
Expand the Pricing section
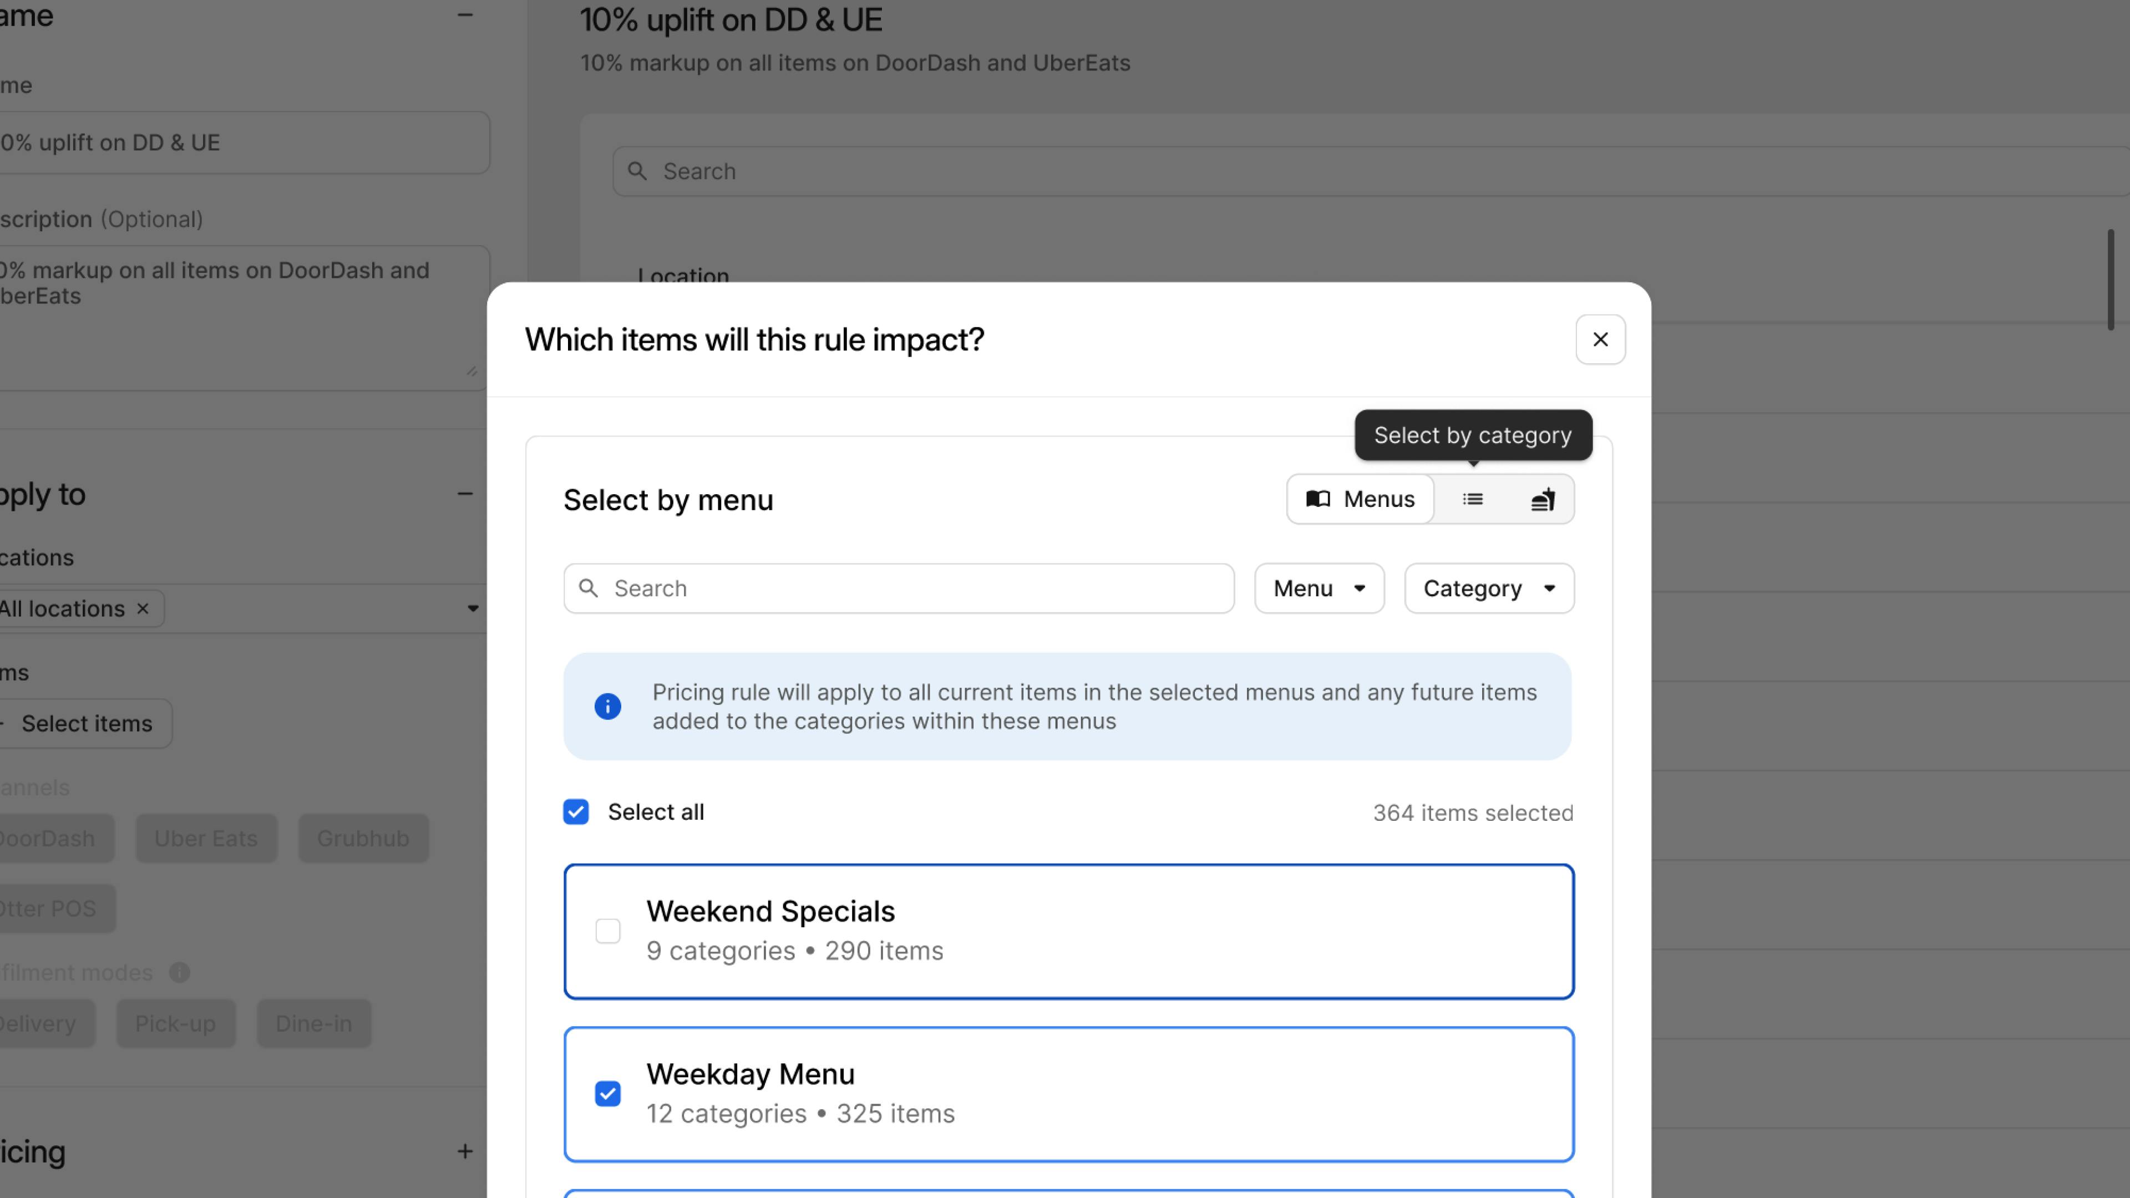tap(465, 1152)
